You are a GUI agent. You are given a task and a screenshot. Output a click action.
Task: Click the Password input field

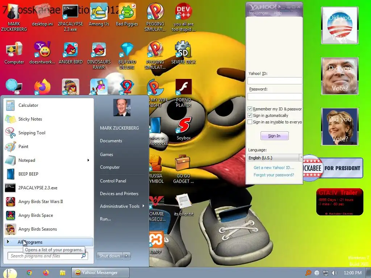tap(275, 96)
